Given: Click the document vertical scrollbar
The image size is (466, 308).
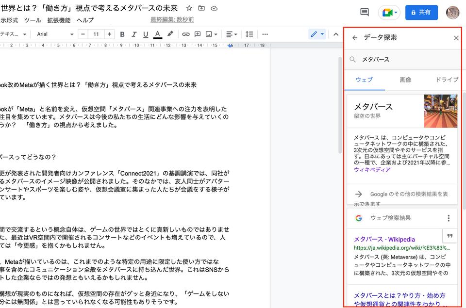Looking at the screenshot, I should pyautogui.click(x=340, y=105).
